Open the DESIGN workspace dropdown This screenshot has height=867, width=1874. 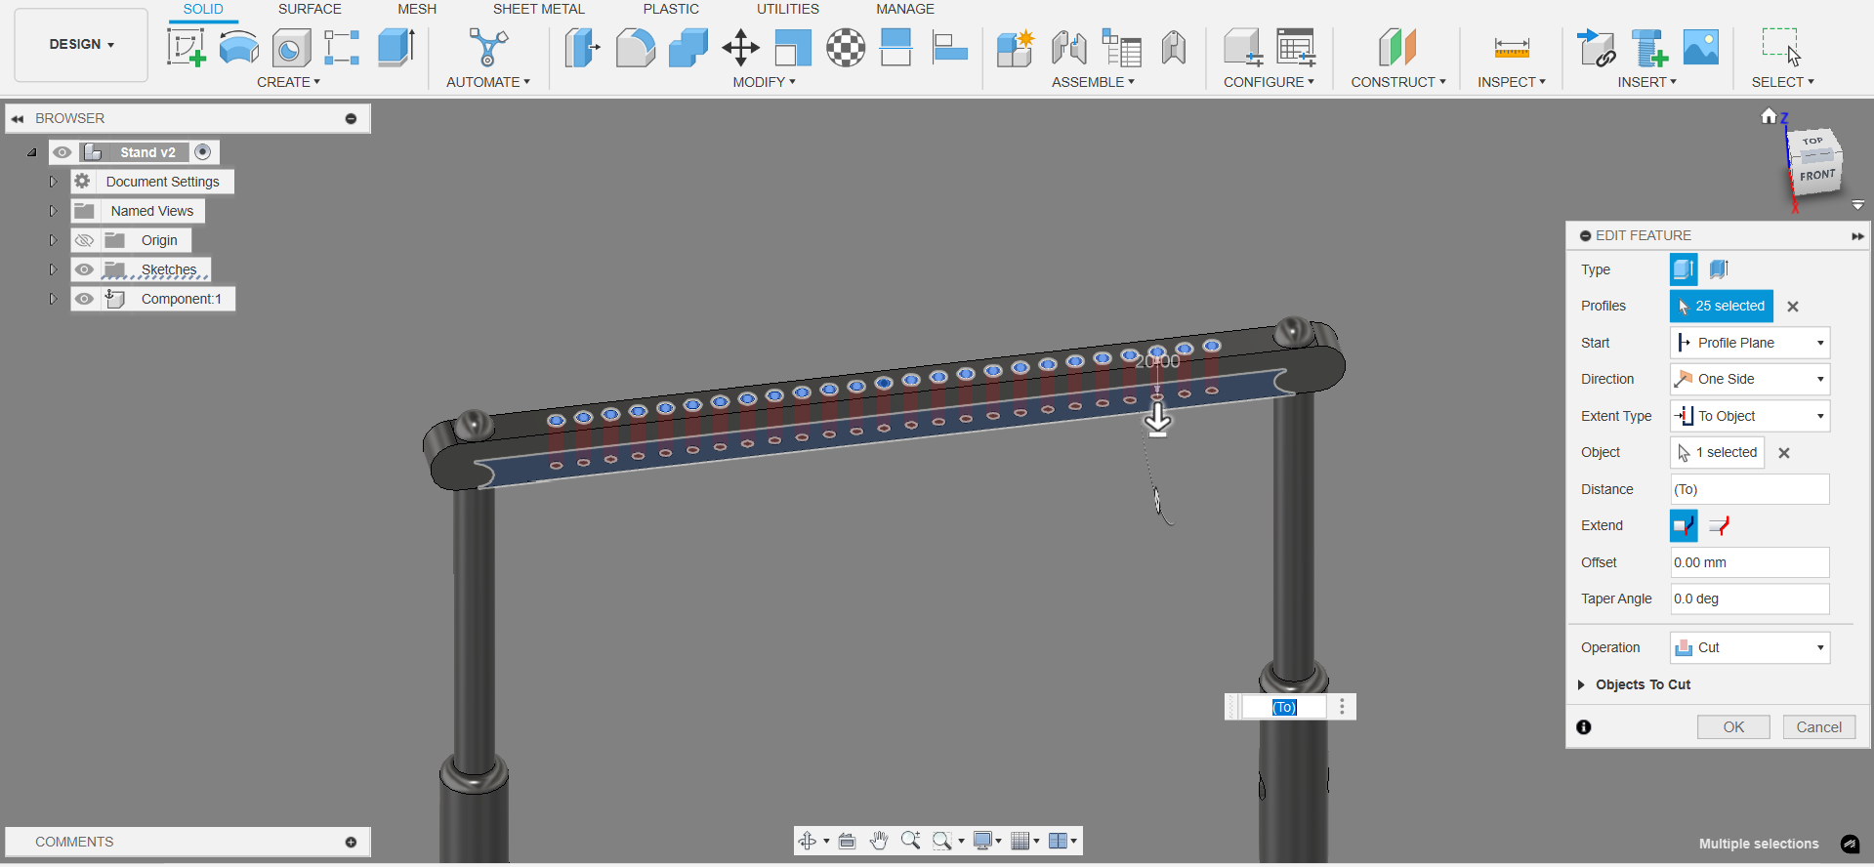click(81, 45)
